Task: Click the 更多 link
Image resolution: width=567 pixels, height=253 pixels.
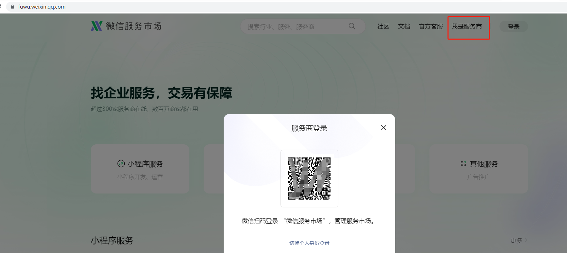Action: tap(519, 240)
